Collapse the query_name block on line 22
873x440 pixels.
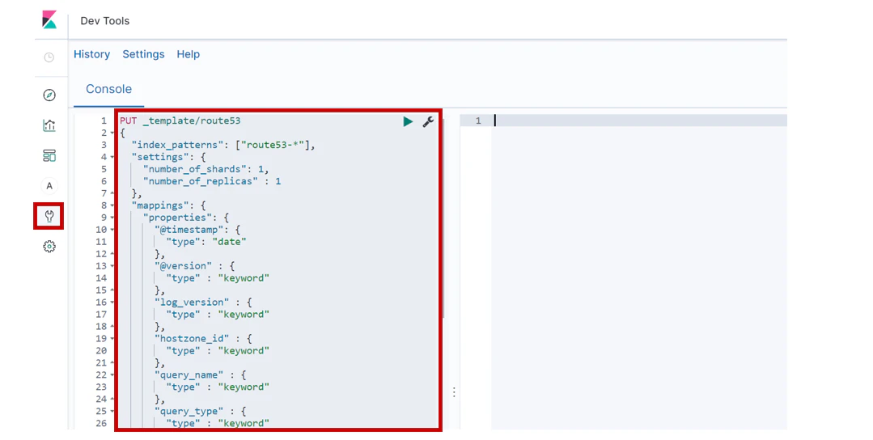112,375
